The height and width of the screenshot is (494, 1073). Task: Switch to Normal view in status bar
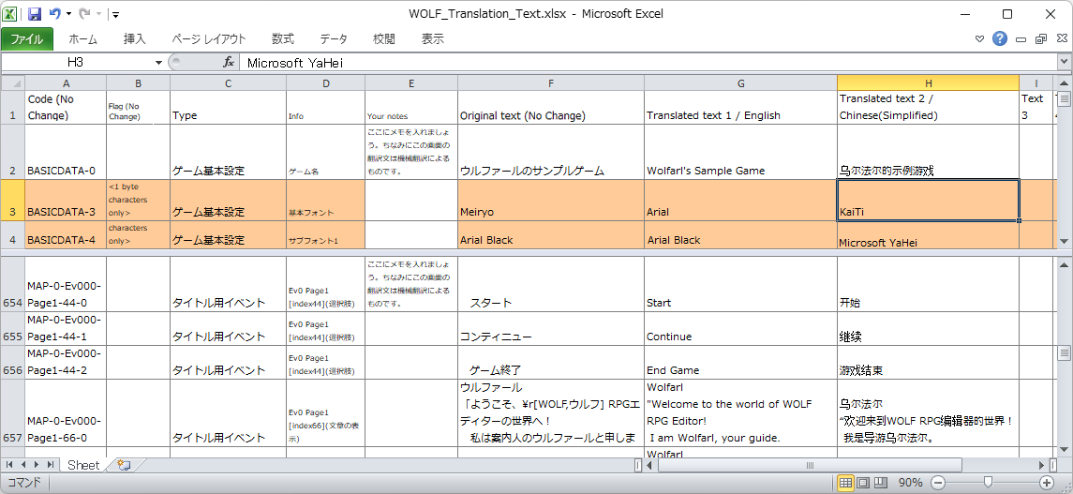point(846,483)
